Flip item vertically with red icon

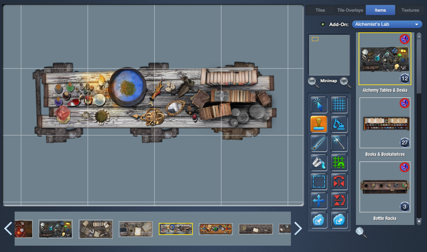click(x=339, y=201)
